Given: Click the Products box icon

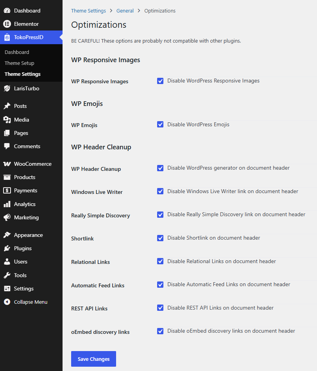Looking at the screenshot, I should pos(7,177).
